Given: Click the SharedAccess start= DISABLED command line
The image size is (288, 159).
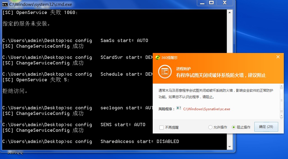Looking at the screenshot, I should coord(91,142).
